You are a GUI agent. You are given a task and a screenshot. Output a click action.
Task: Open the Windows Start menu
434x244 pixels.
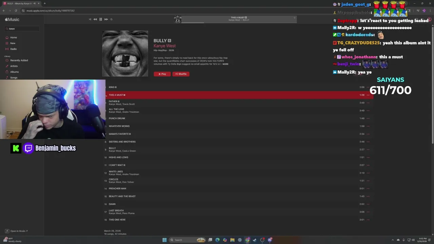click(164, 240)
